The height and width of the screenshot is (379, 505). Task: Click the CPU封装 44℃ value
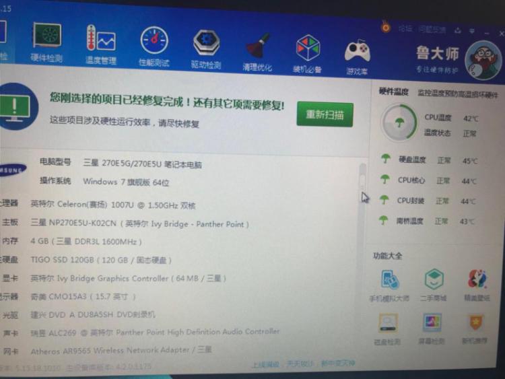pyautogui.click(x=468, y=201)
